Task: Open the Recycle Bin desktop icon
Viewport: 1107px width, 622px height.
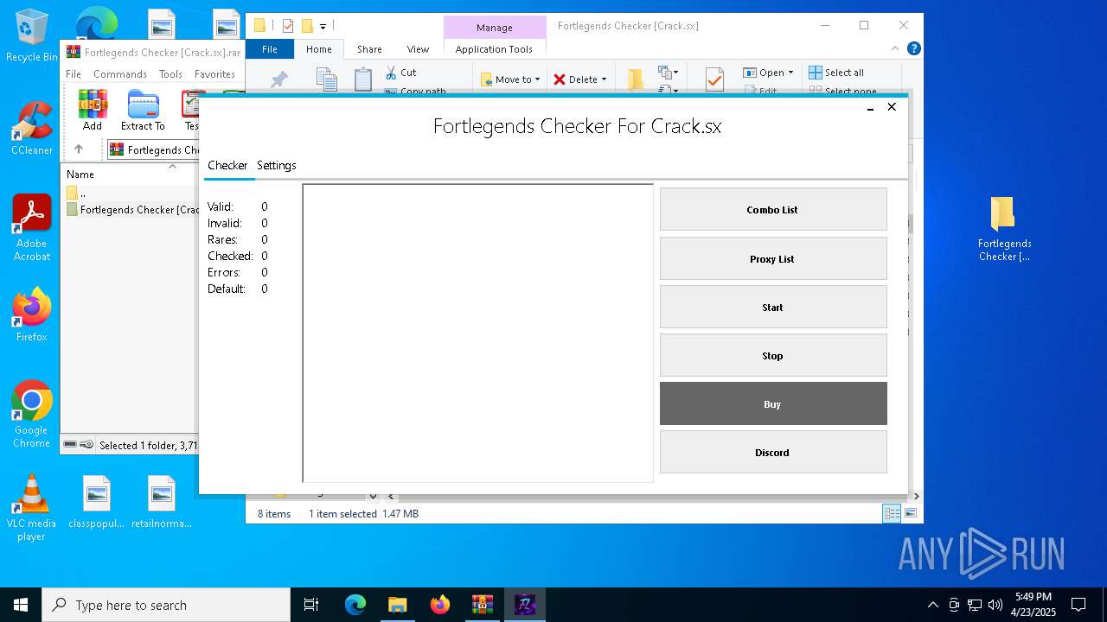Action: [31, 36]
